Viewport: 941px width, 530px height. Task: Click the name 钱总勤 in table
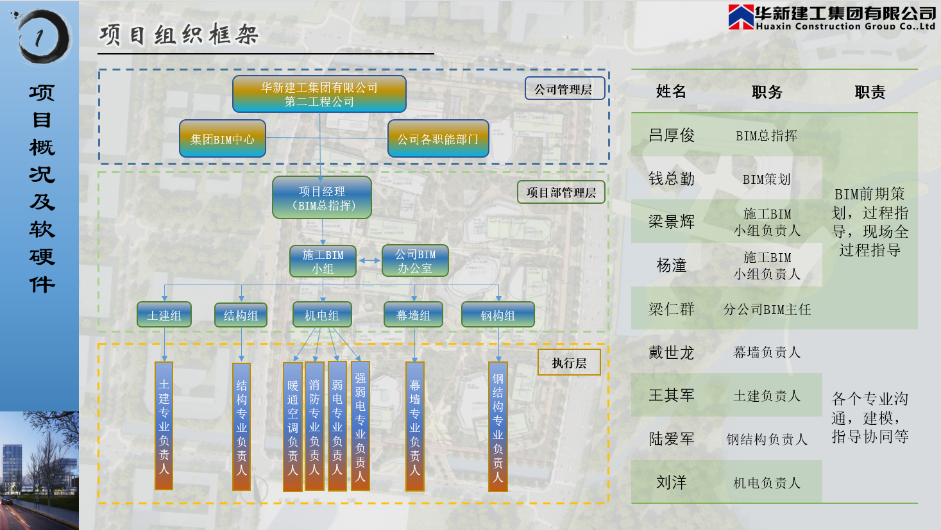pyautogui.click(x=672, y=179)
